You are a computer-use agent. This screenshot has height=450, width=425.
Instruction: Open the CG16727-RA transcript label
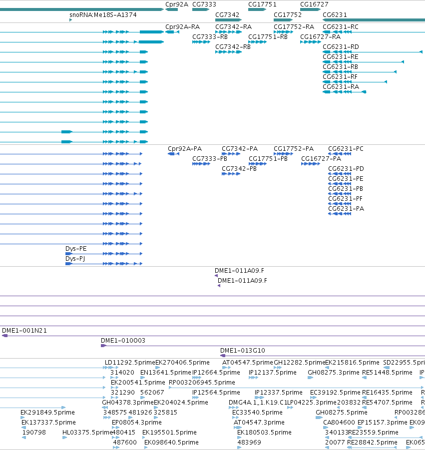(320, 37)
